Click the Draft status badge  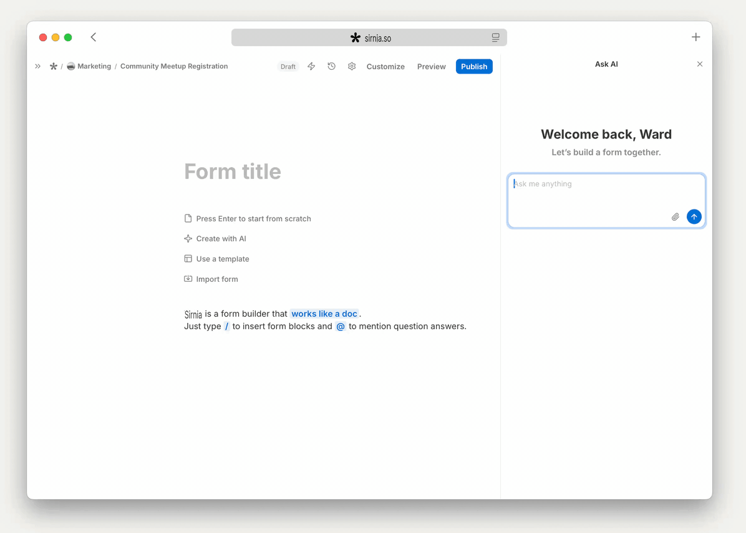pyautogui.click(x=288, y=67)
